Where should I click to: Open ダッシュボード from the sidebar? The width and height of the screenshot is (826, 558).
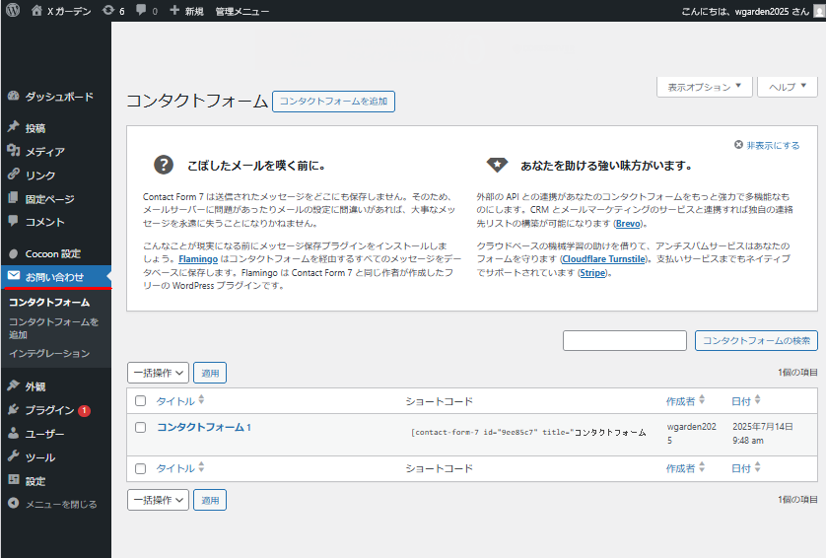click(x=58, y=97)
